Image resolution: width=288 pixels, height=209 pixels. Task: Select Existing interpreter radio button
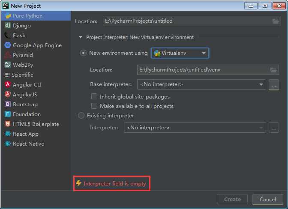tap(81, 116)
